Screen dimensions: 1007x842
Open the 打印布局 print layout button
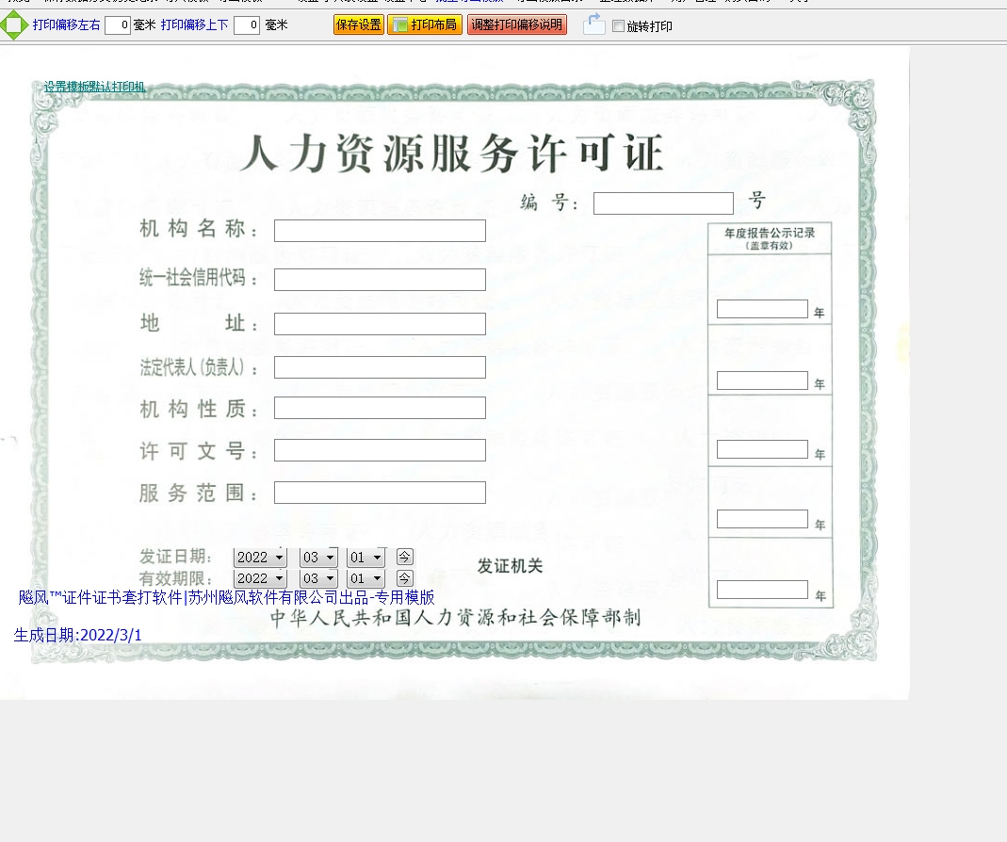pyautogui.click(x=425, y=25)
